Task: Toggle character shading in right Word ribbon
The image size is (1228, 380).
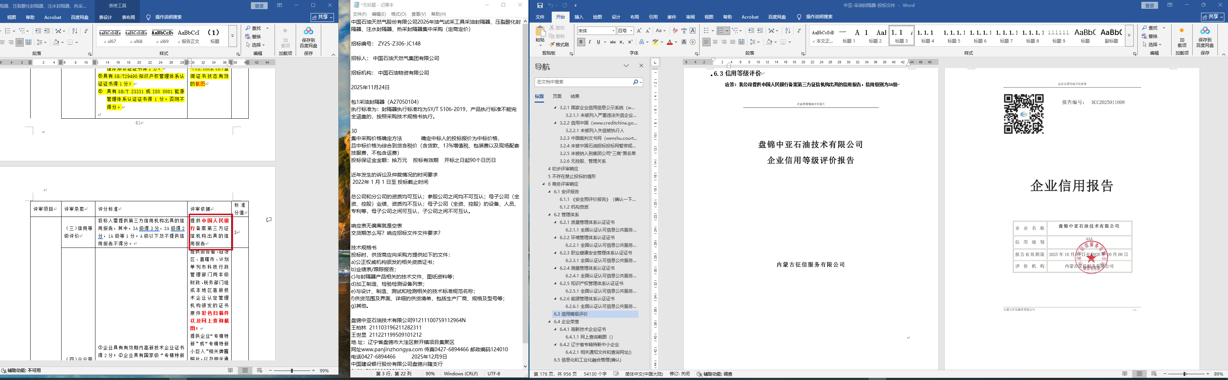Action: pos(684,42)
